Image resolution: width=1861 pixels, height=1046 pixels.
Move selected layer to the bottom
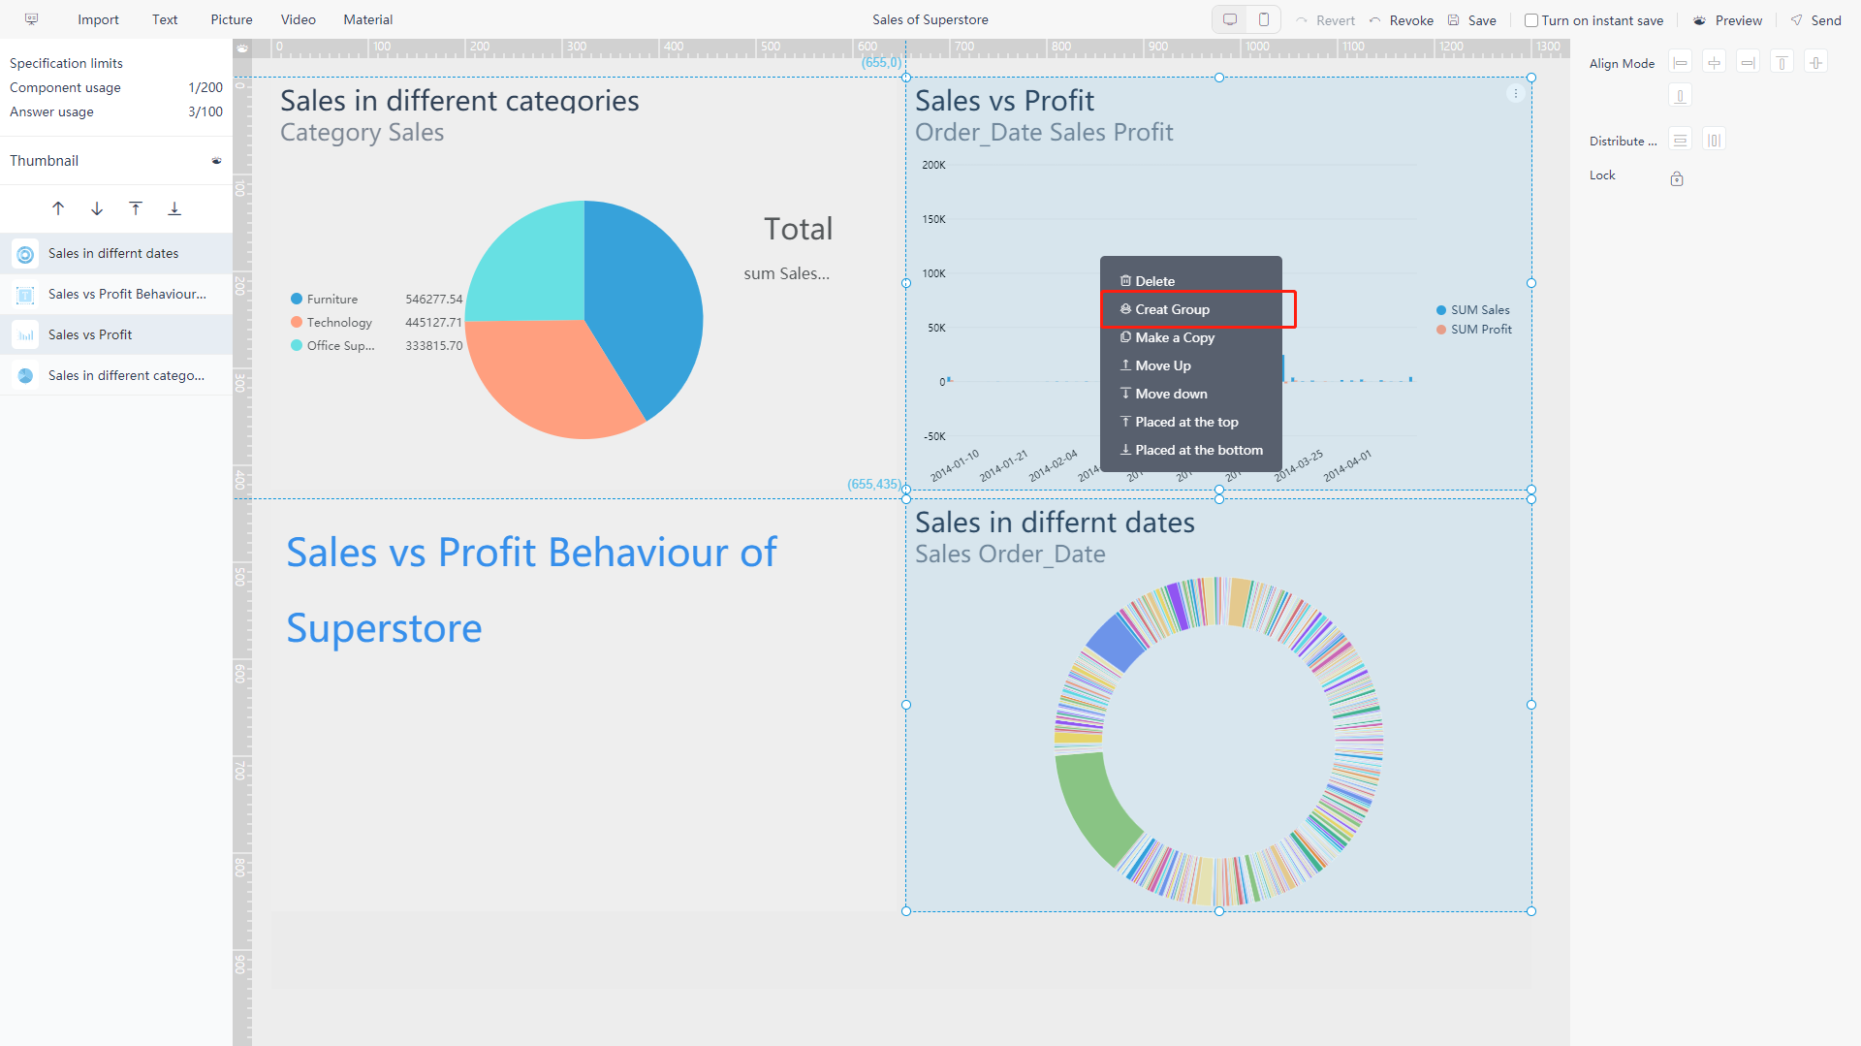174,208
